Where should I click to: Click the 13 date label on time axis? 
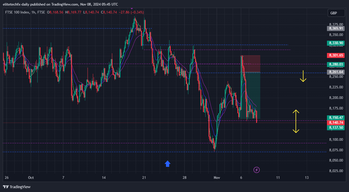coord(307,178)
